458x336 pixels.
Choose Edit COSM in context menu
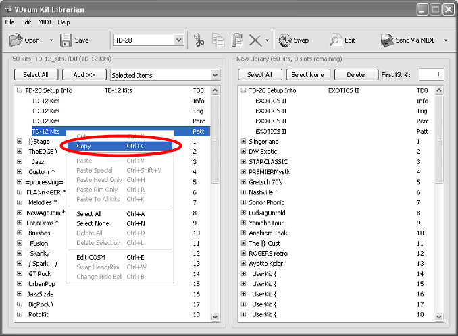(x=91, y=257)
